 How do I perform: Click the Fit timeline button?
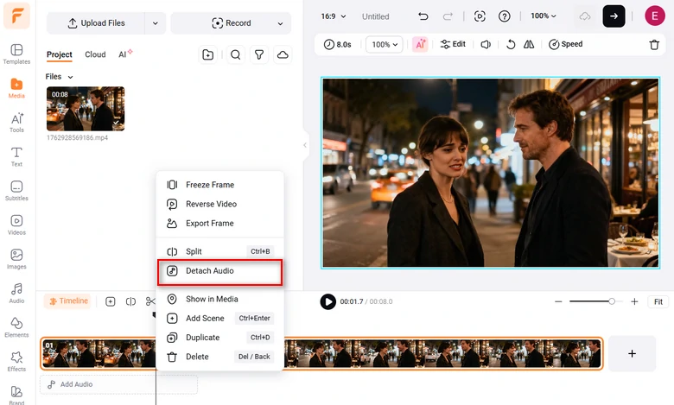pos(658,301)
